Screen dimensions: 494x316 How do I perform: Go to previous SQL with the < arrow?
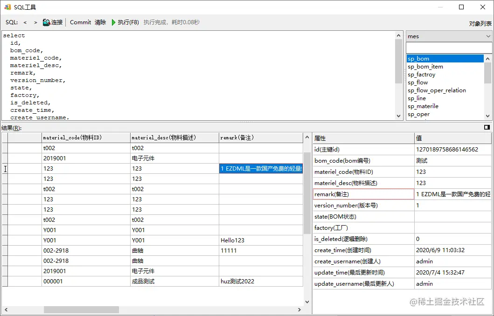[25, 22]
